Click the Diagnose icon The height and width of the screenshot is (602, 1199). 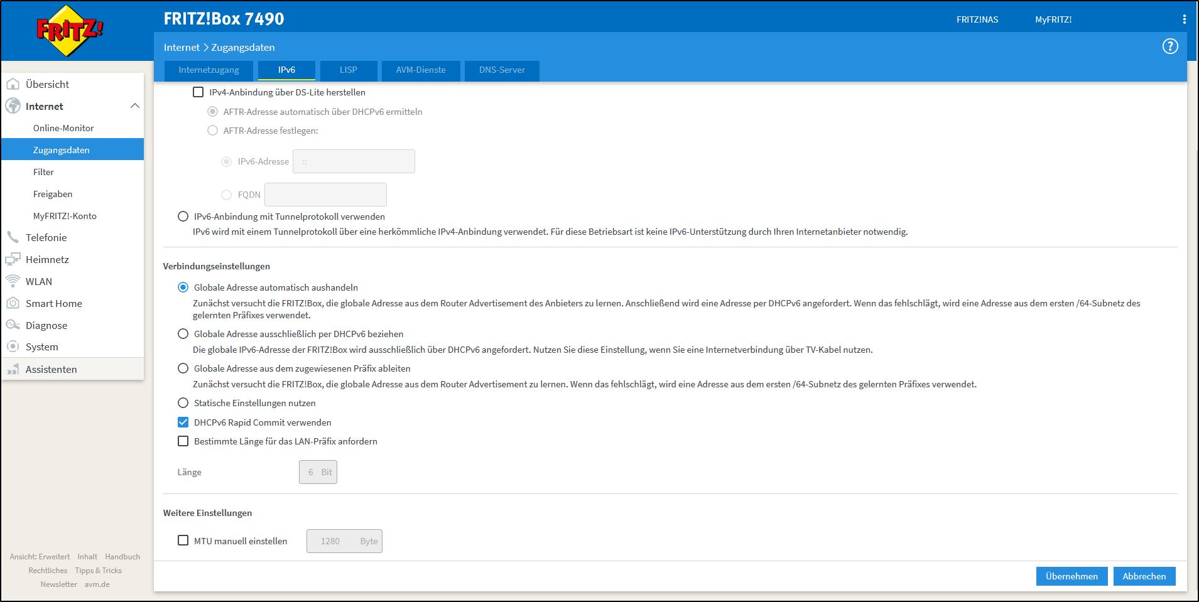13,325
